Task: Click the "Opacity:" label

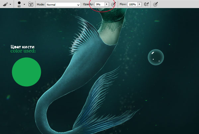Action: (88, 4)
